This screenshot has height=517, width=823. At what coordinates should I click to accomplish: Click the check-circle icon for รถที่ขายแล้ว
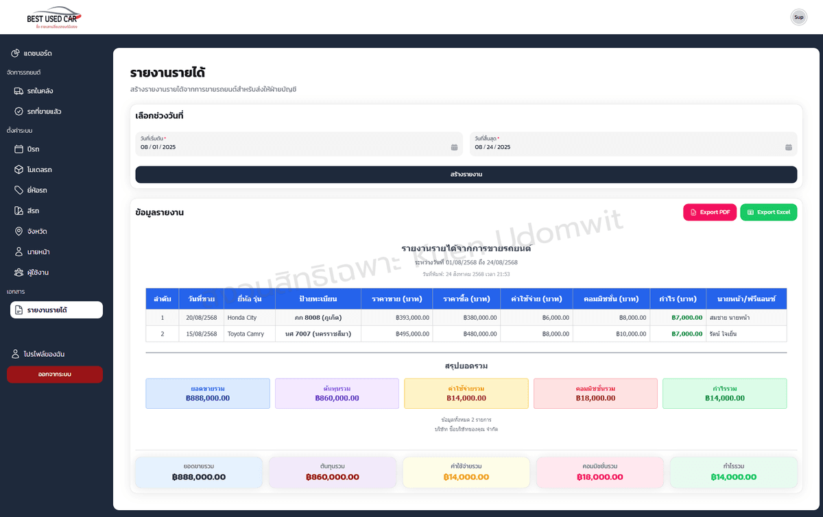pos(19,111)
